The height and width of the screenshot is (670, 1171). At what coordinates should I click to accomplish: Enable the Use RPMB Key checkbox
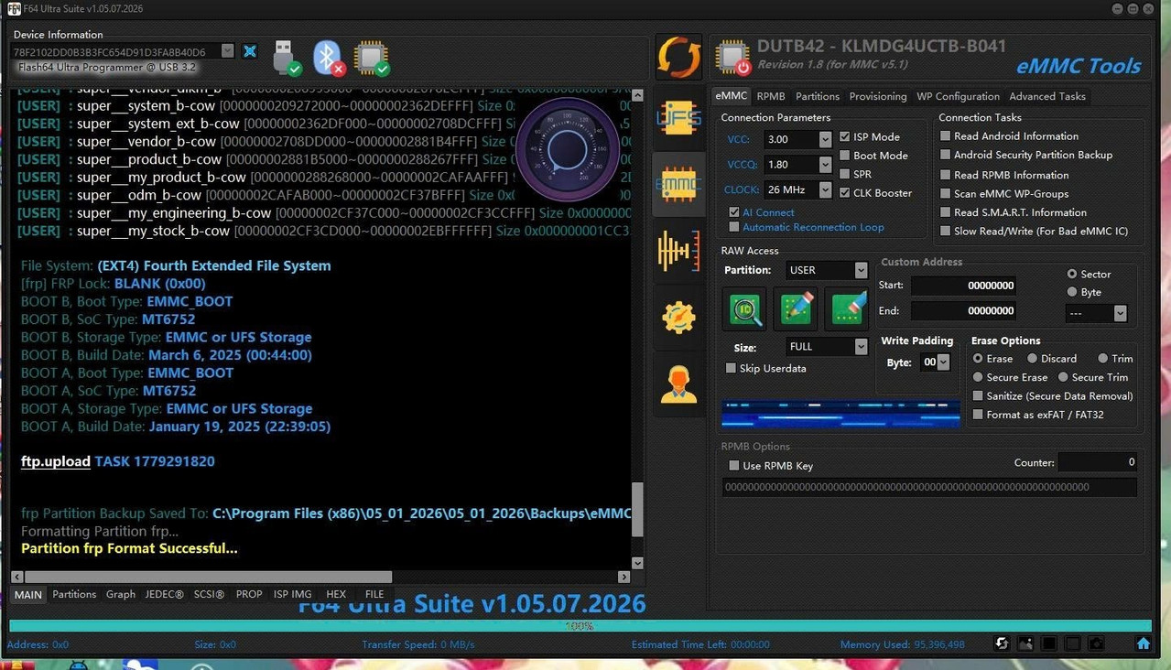734,466
